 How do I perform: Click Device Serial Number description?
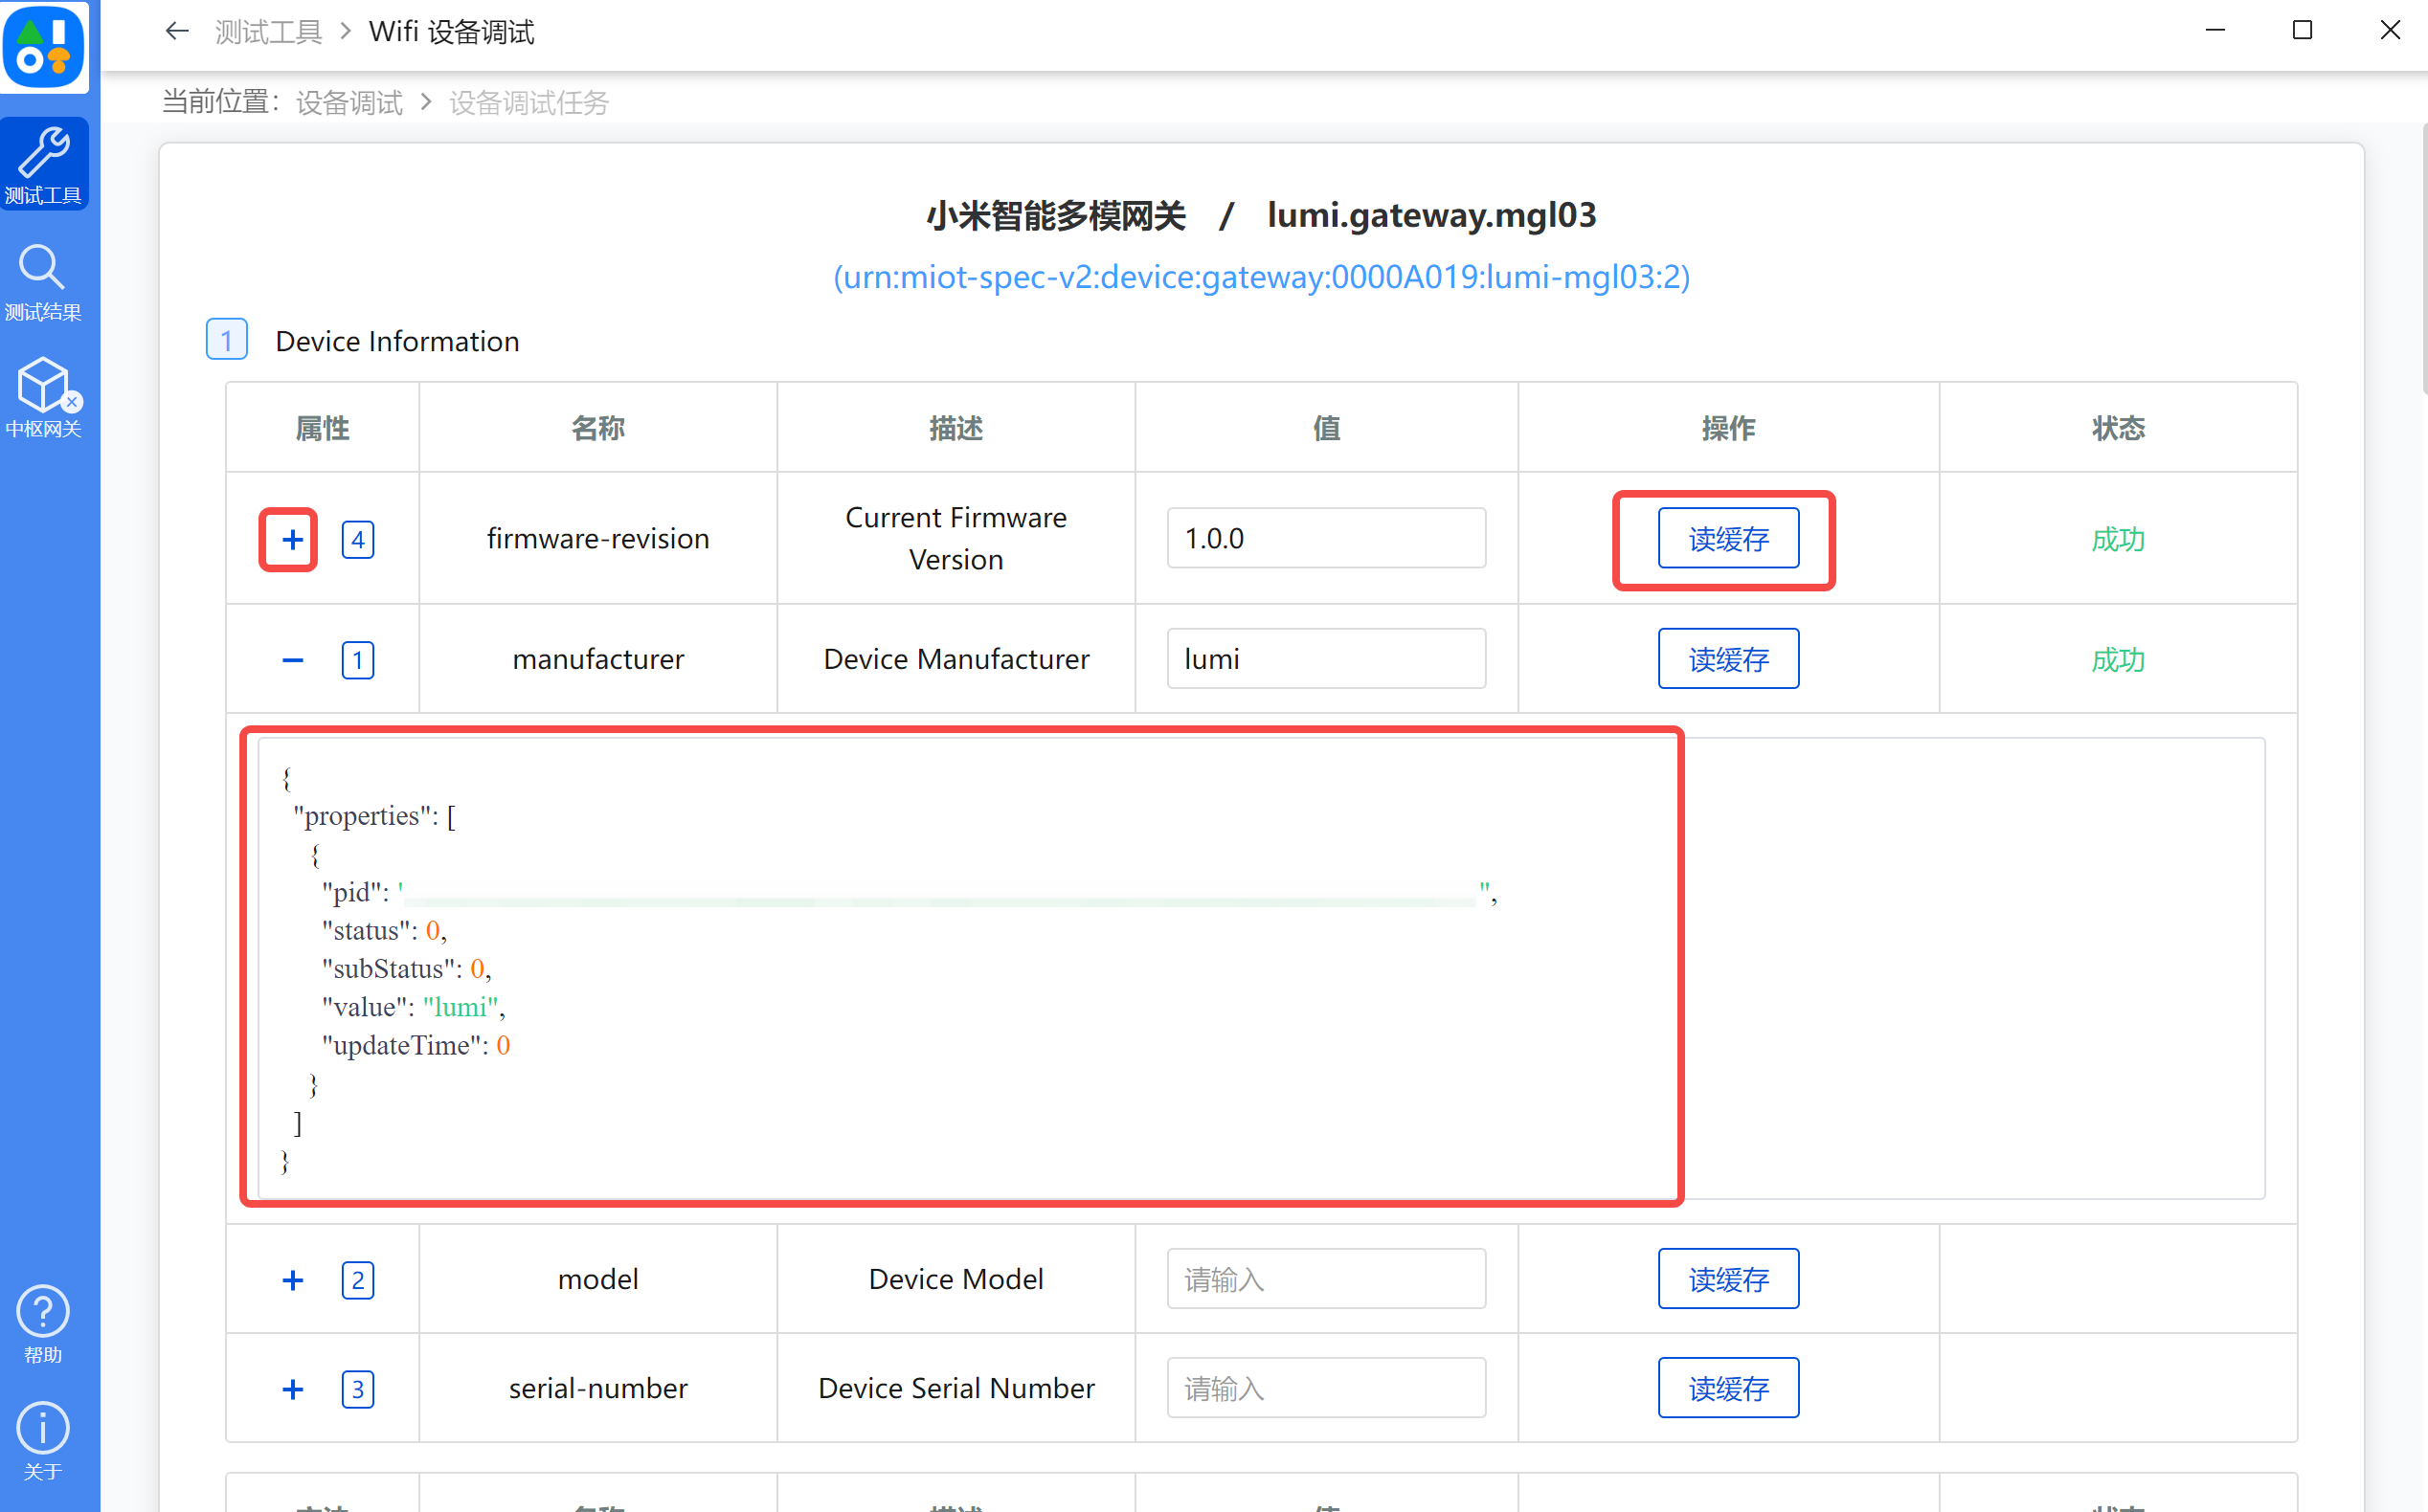tap(955, 1388)
